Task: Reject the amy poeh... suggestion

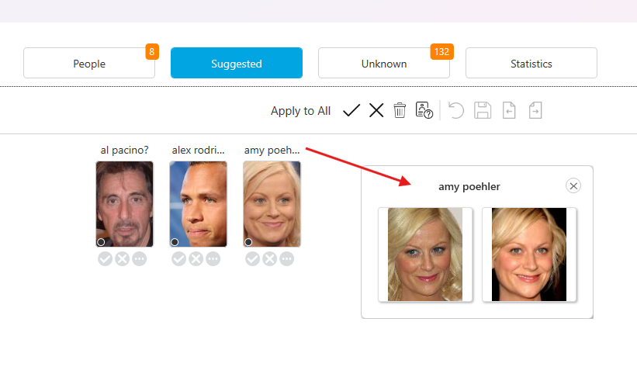Action: point(270,258)
